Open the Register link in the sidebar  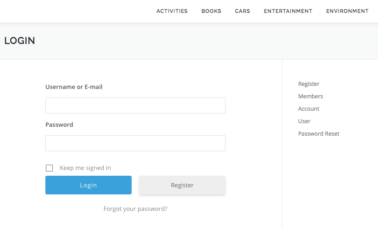click(x=309, y=84)
